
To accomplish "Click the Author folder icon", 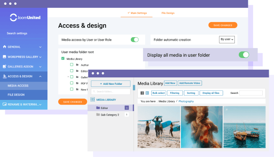I will coord(77,65).
